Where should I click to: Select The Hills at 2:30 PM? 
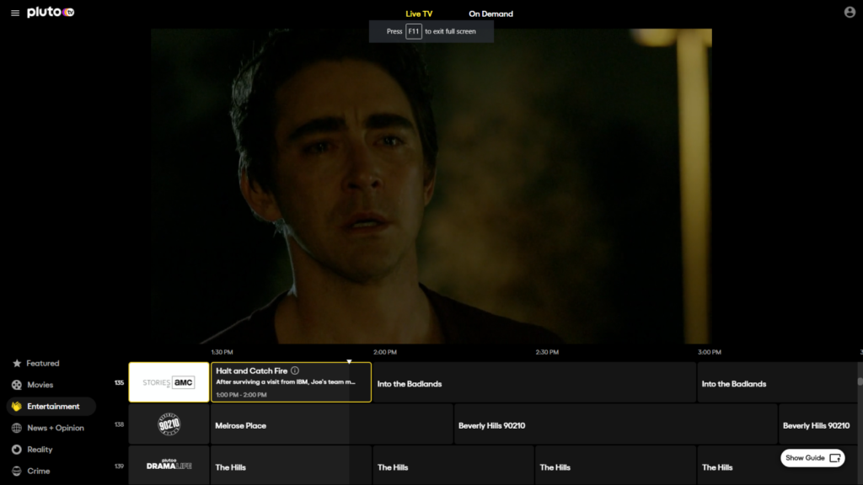[615, 466]
